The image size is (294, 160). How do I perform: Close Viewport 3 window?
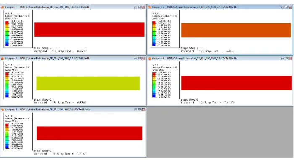144,58
